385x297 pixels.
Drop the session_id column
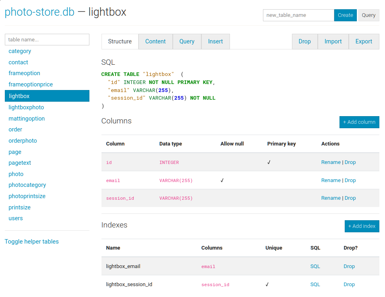pos(350,198)
